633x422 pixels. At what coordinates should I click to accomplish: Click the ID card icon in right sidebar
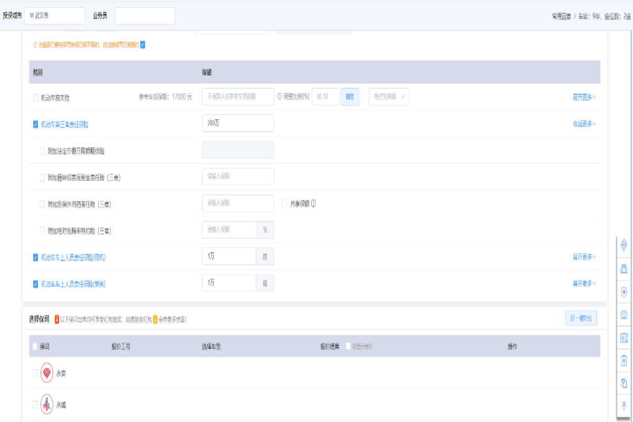pos(624,338)
